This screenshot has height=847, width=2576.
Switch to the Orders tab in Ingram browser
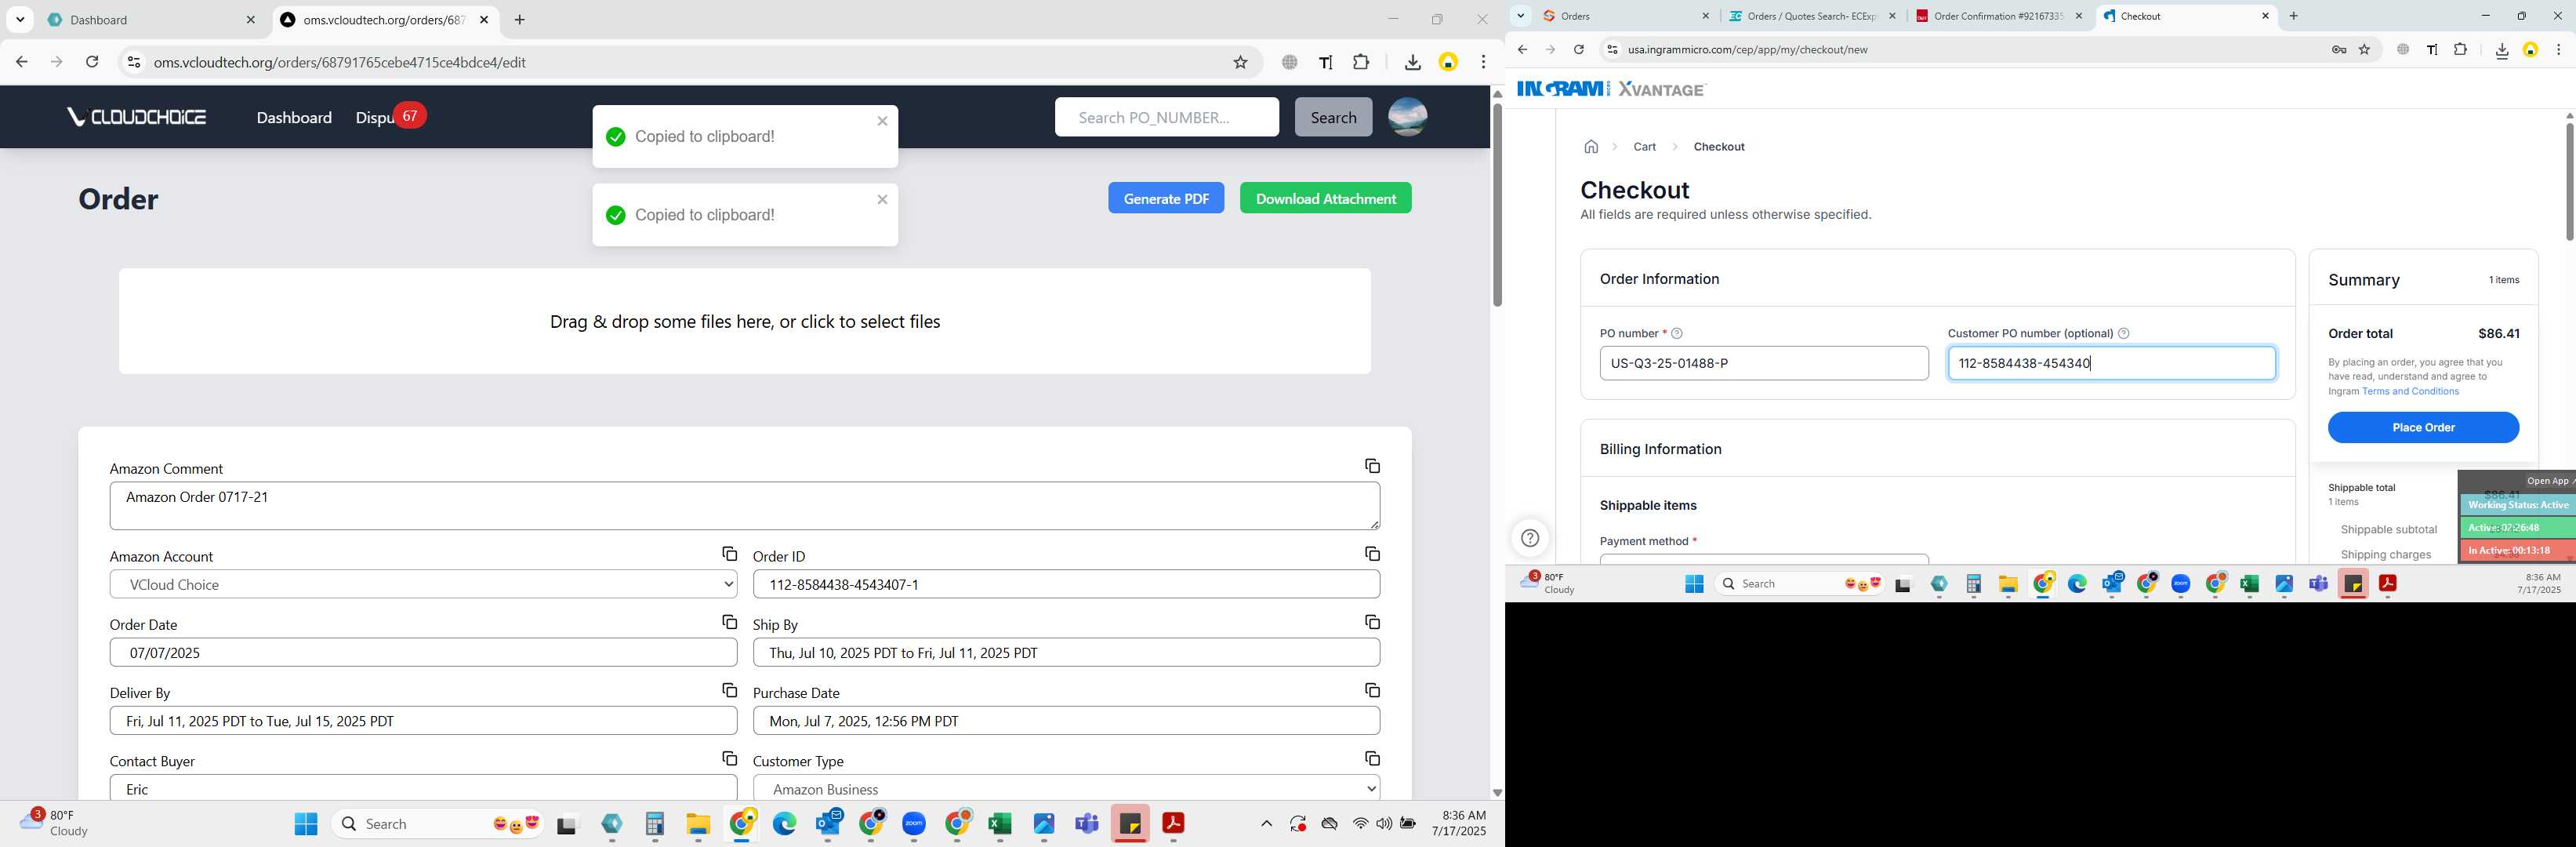coord(1626,16)
